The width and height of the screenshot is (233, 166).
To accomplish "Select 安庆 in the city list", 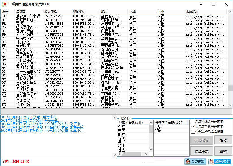I will (122, 131).
